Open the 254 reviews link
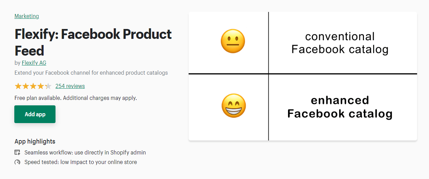This screenshot has width=429, height=179. click(70, 86)
